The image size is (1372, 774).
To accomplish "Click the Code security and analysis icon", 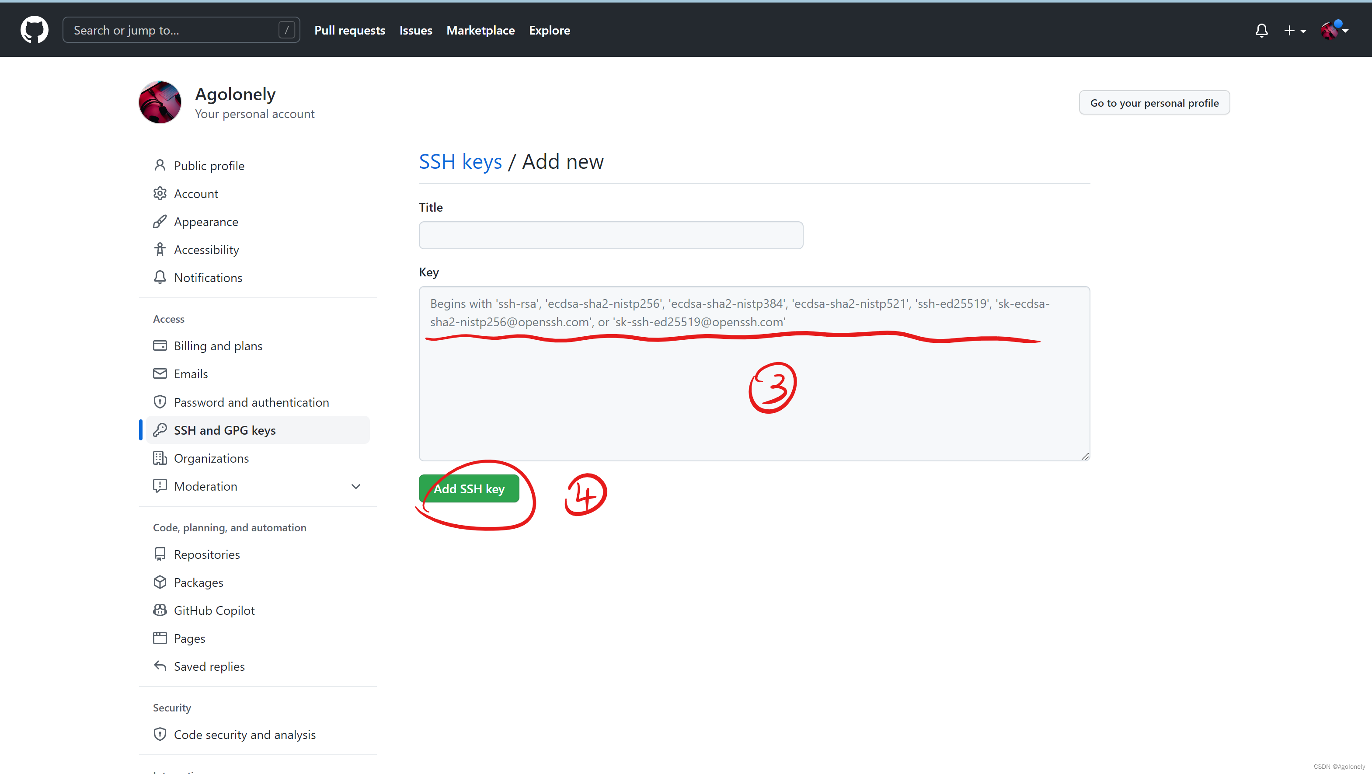I will pos(160,734).
